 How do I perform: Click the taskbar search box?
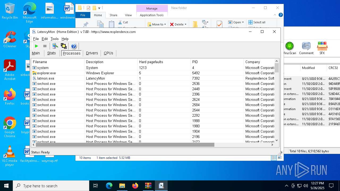tap(51, 186)
